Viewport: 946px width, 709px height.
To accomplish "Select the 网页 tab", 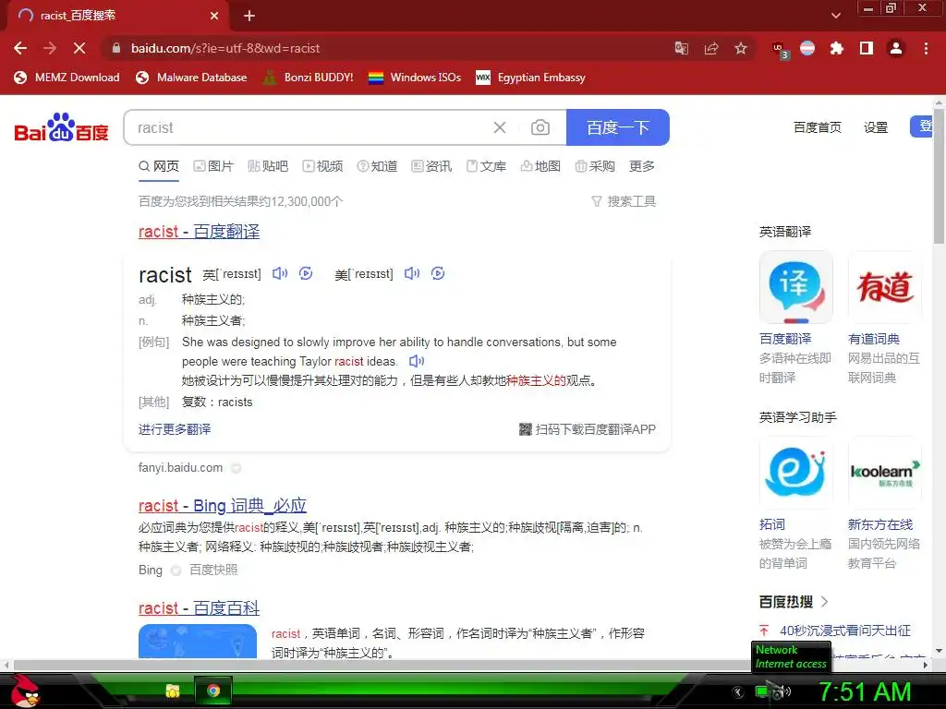I will (x=159, y=166).
